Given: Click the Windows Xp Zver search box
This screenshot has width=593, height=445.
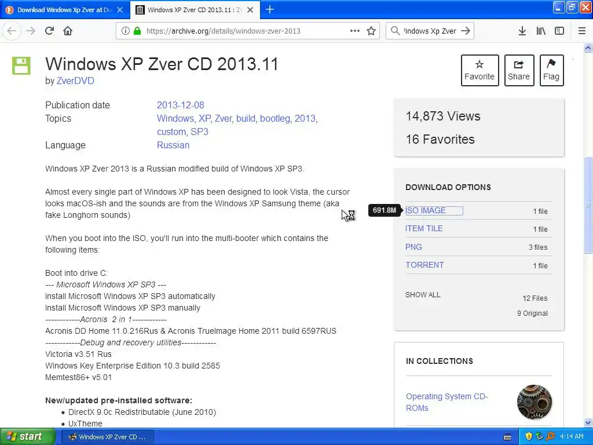Looking at the screenshot, I should pos(430,31).
